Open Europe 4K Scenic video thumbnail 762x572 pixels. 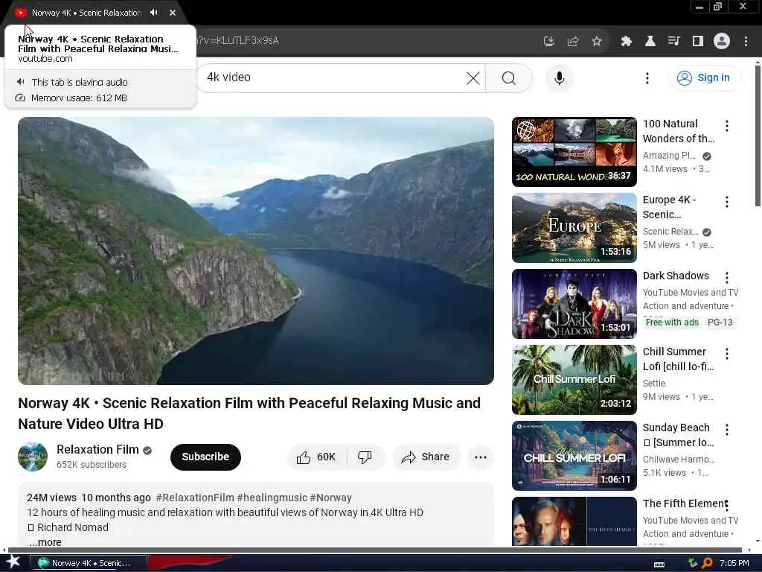coord(574,228)
